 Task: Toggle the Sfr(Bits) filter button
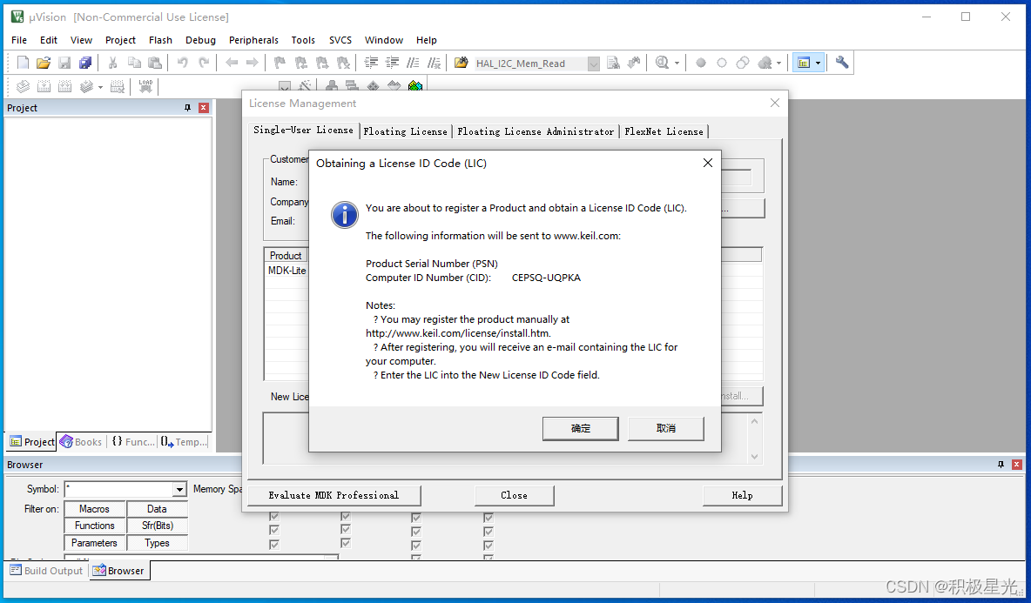pos(157,526)
